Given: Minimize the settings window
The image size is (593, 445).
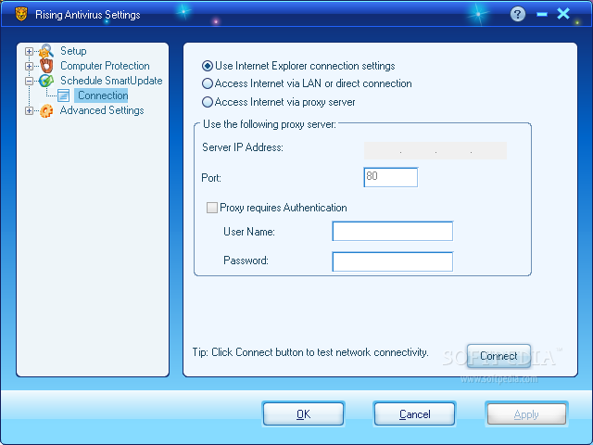Looking at the screenshot, I should coord(542,15).
